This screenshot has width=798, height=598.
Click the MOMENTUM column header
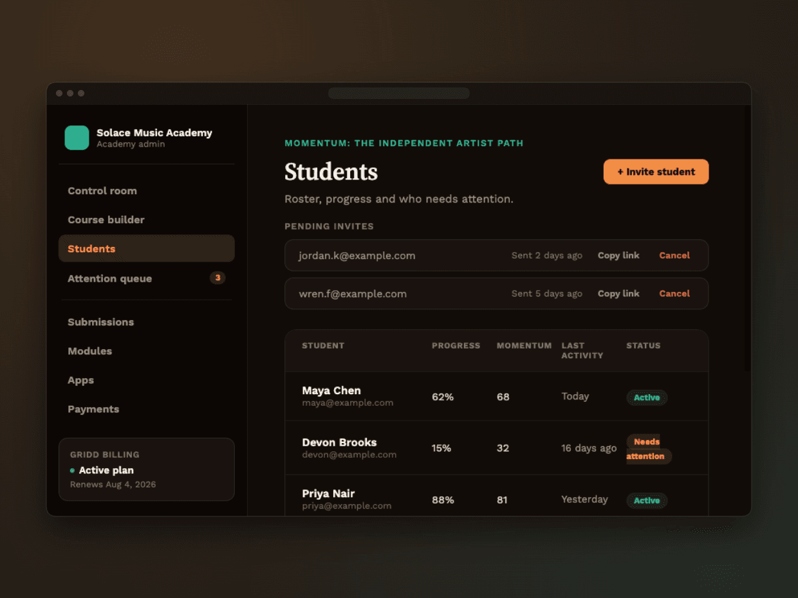point(524,345)
